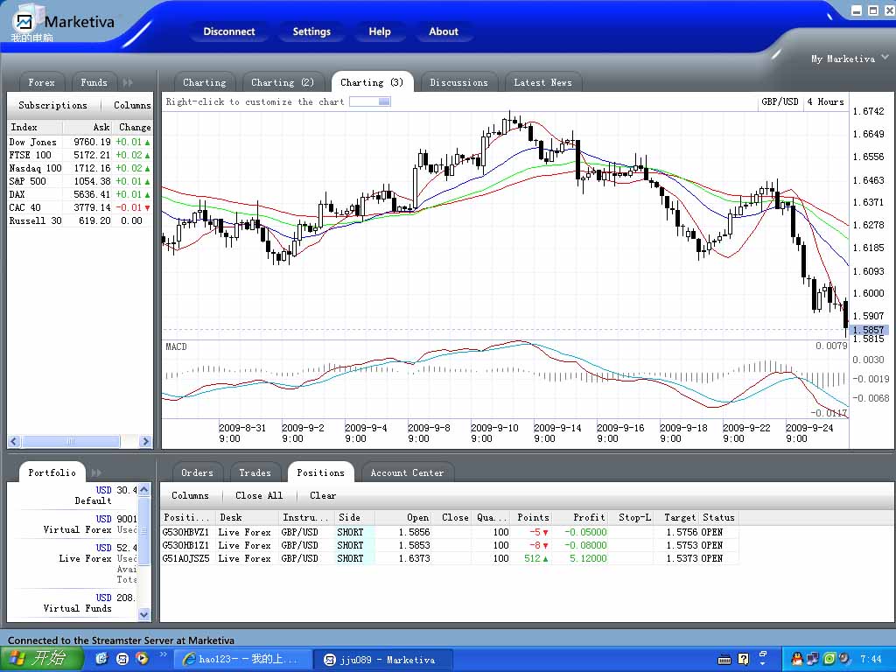
Task: Click the down arrow of portfolio scrollbar
Action: pyautogui.click(x=145, y=614)
